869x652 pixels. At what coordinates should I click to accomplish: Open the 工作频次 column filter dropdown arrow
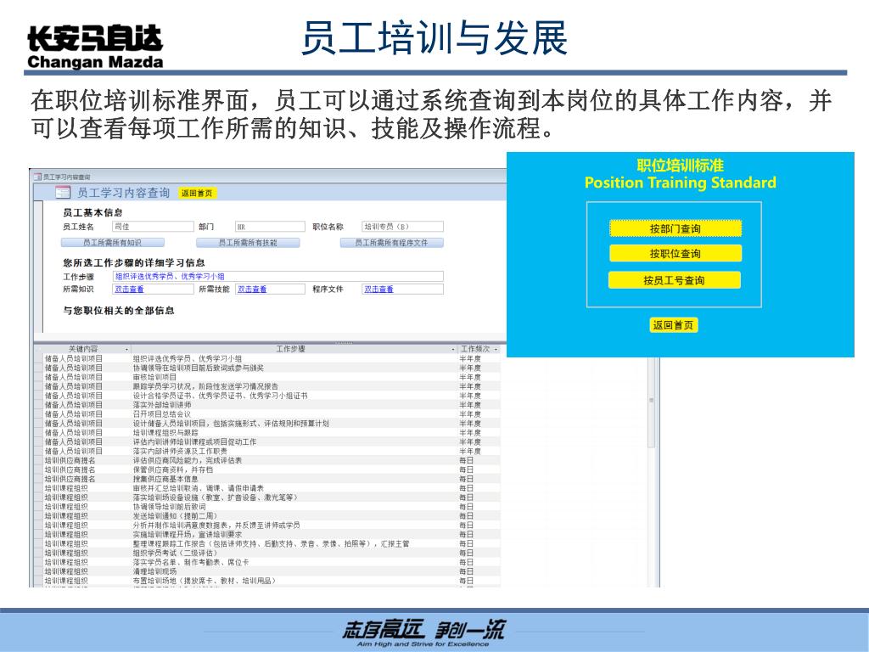click(496, 349)
